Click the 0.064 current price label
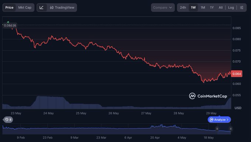Screen dimensions: 251x142 coord(237,74)
